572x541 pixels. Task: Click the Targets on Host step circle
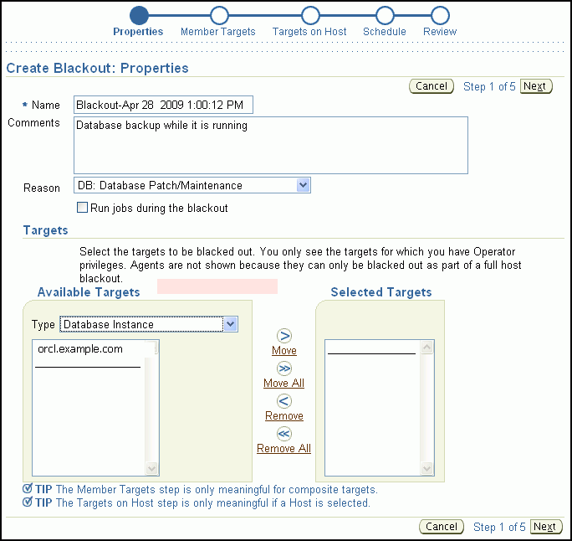(x=310, y=15)
